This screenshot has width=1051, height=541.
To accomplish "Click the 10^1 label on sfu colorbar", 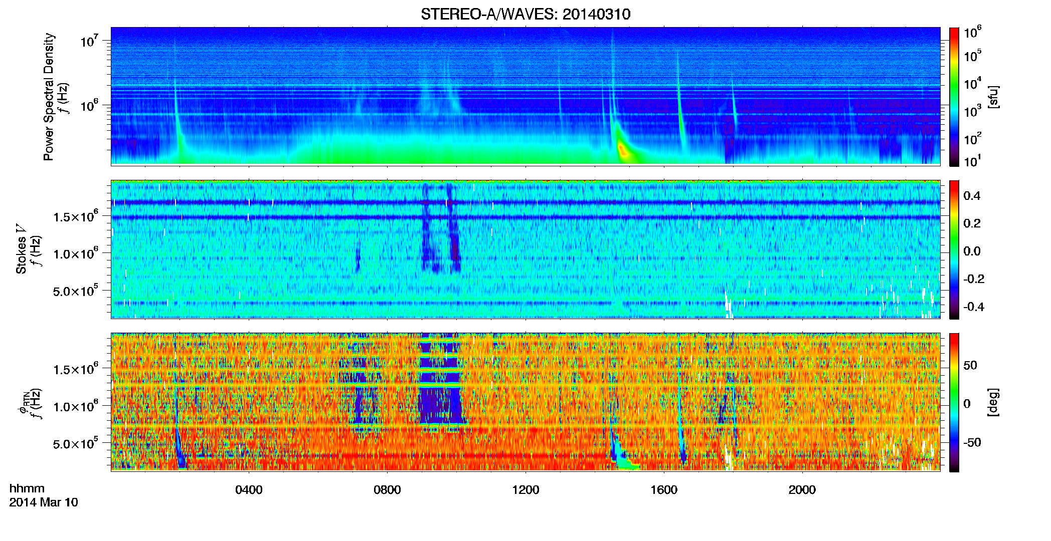I will 973,161.
